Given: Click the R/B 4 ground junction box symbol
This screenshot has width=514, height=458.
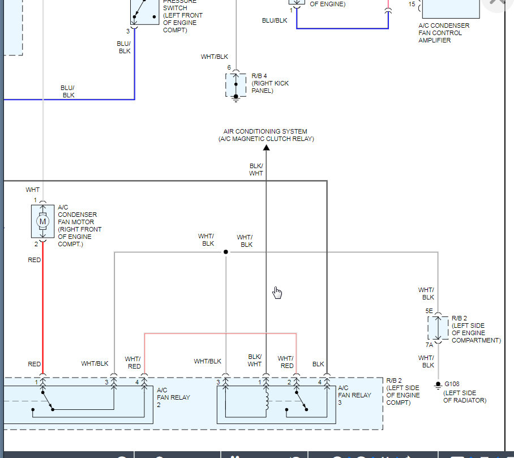Looking at the screenshot, I should coord(235,87).
